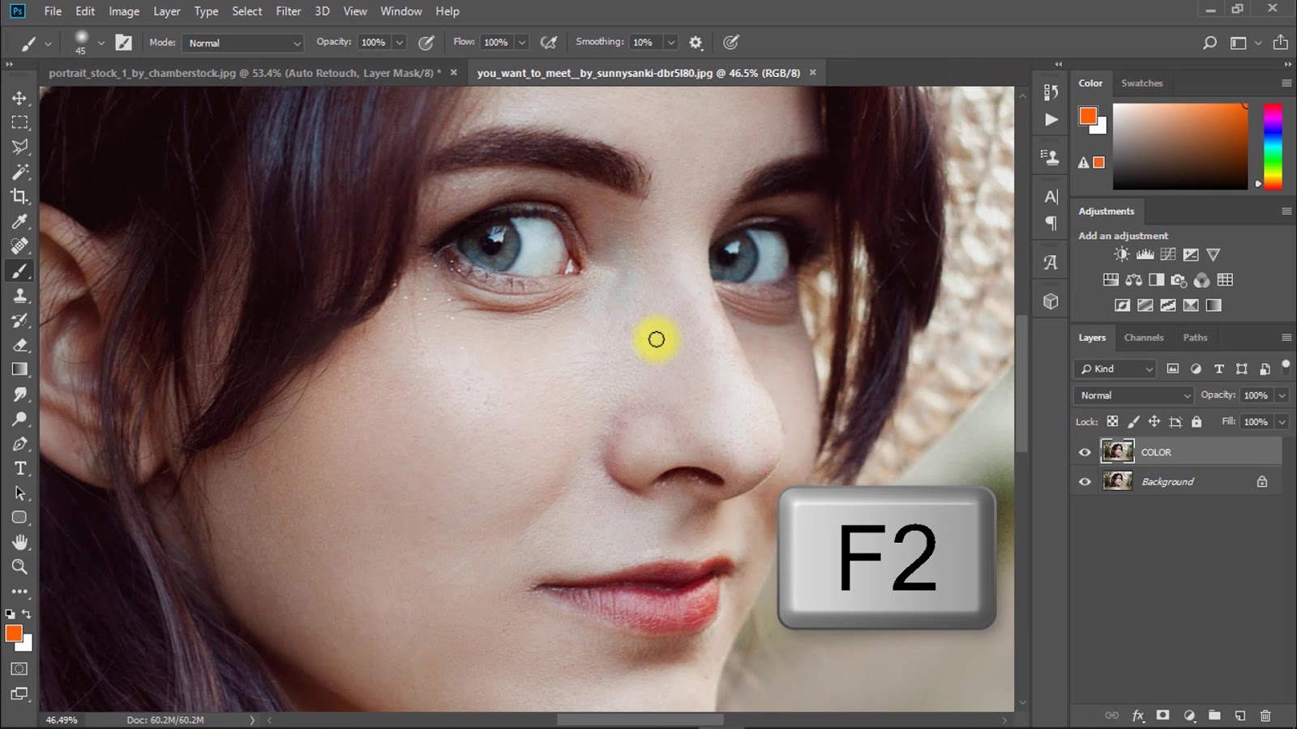
Task: Switch to the portrait_stock_1 document tab
Action: (245, 73)
